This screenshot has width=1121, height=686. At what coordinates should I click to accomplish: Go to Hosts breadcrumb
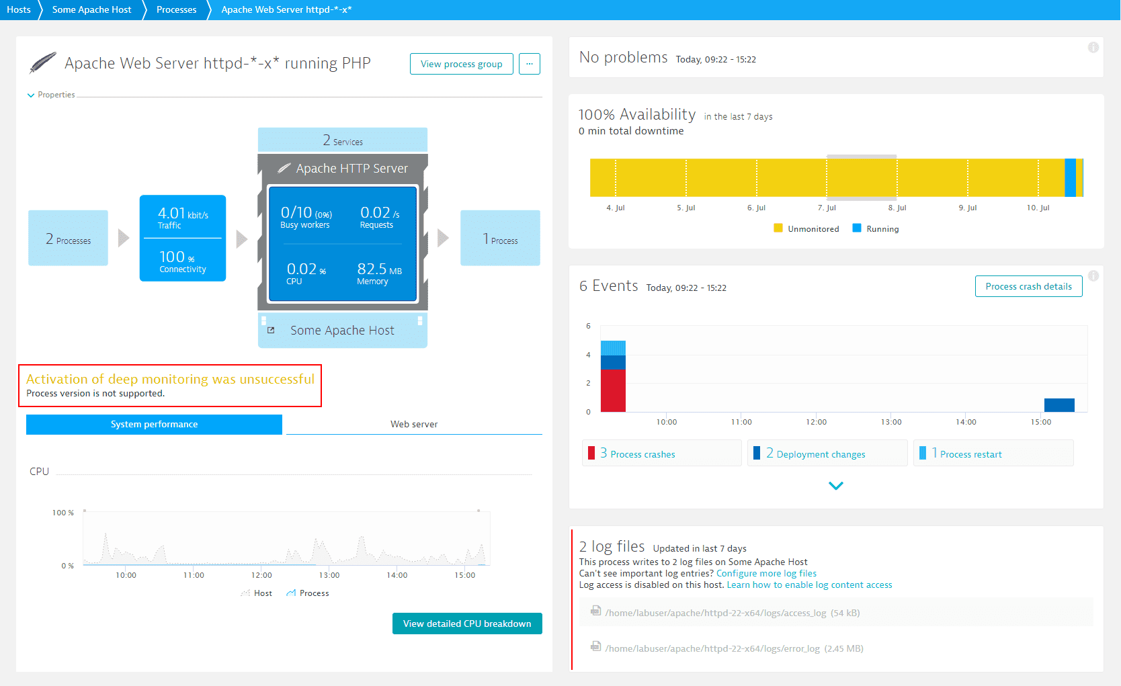pos(19,9)
